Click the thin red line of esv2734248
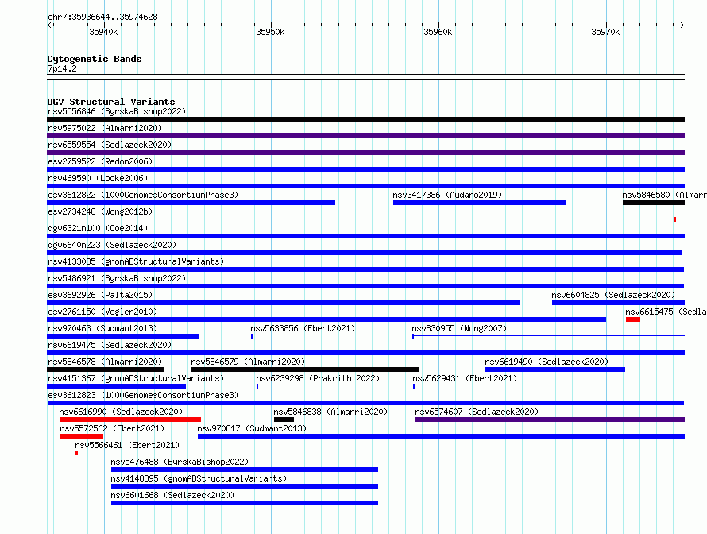The height and width of the screenshot is (534, 707). tap(361, 219)
